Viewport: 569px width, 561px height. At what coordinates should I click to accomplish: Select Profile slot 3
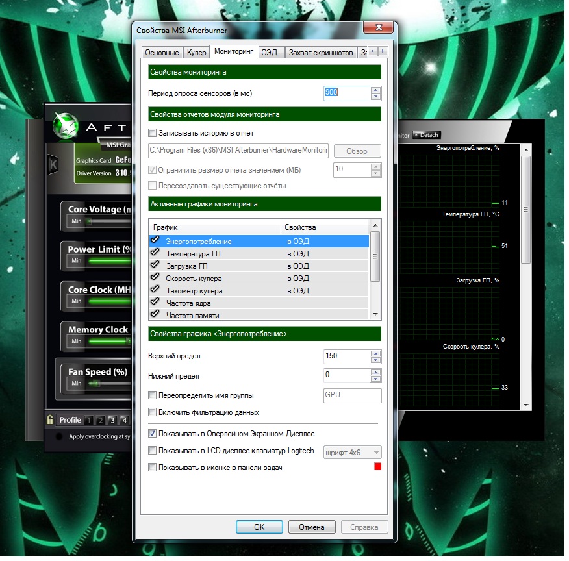pos(112,420)
